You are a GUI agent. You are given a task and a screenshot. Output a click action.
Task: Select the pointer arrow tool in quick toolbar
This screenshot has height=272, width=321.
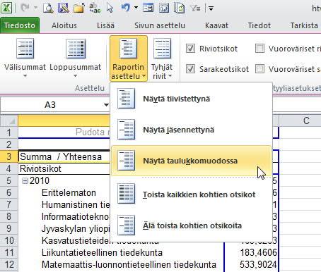click(110, 8)
